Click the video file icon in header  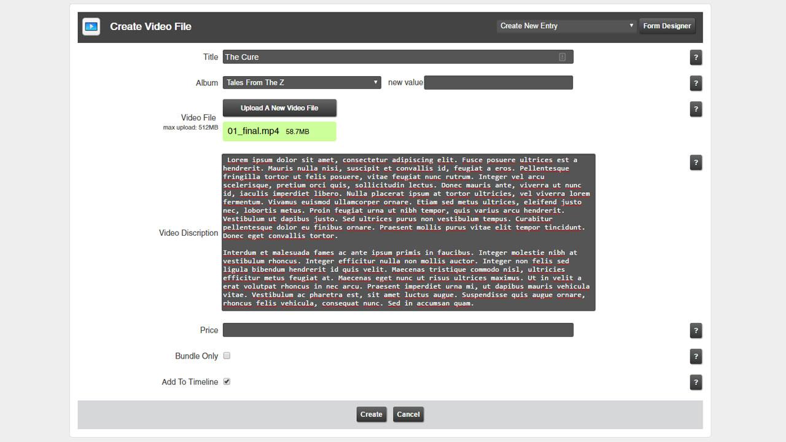click(91, 26)
